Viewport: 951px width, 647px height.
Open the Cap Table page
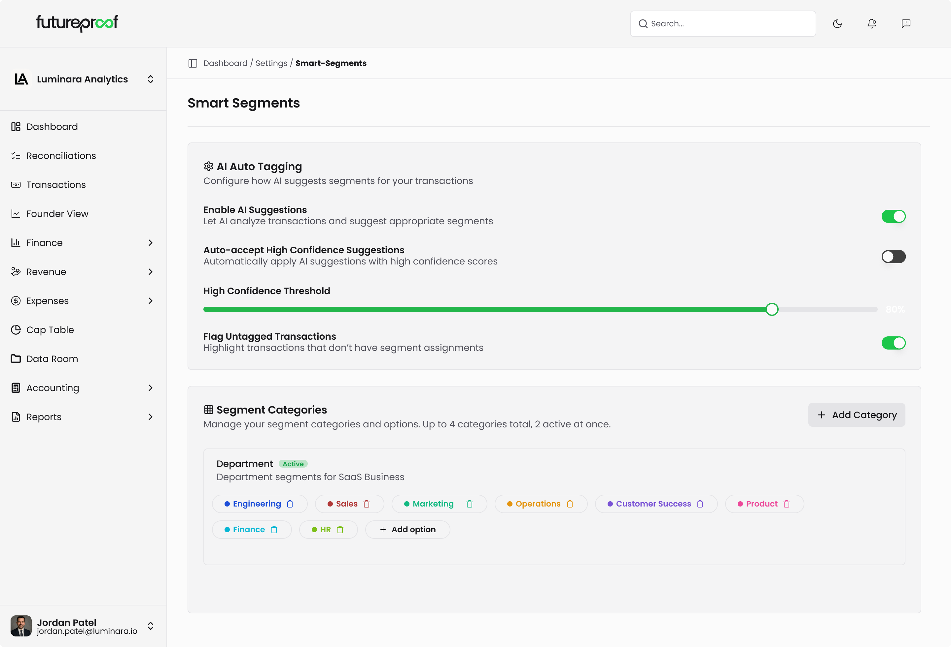50,330
